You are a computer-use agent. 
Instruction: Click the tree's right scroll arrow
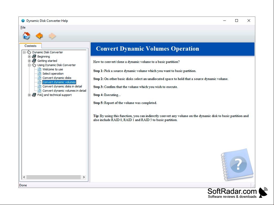(x=84, y=177)
